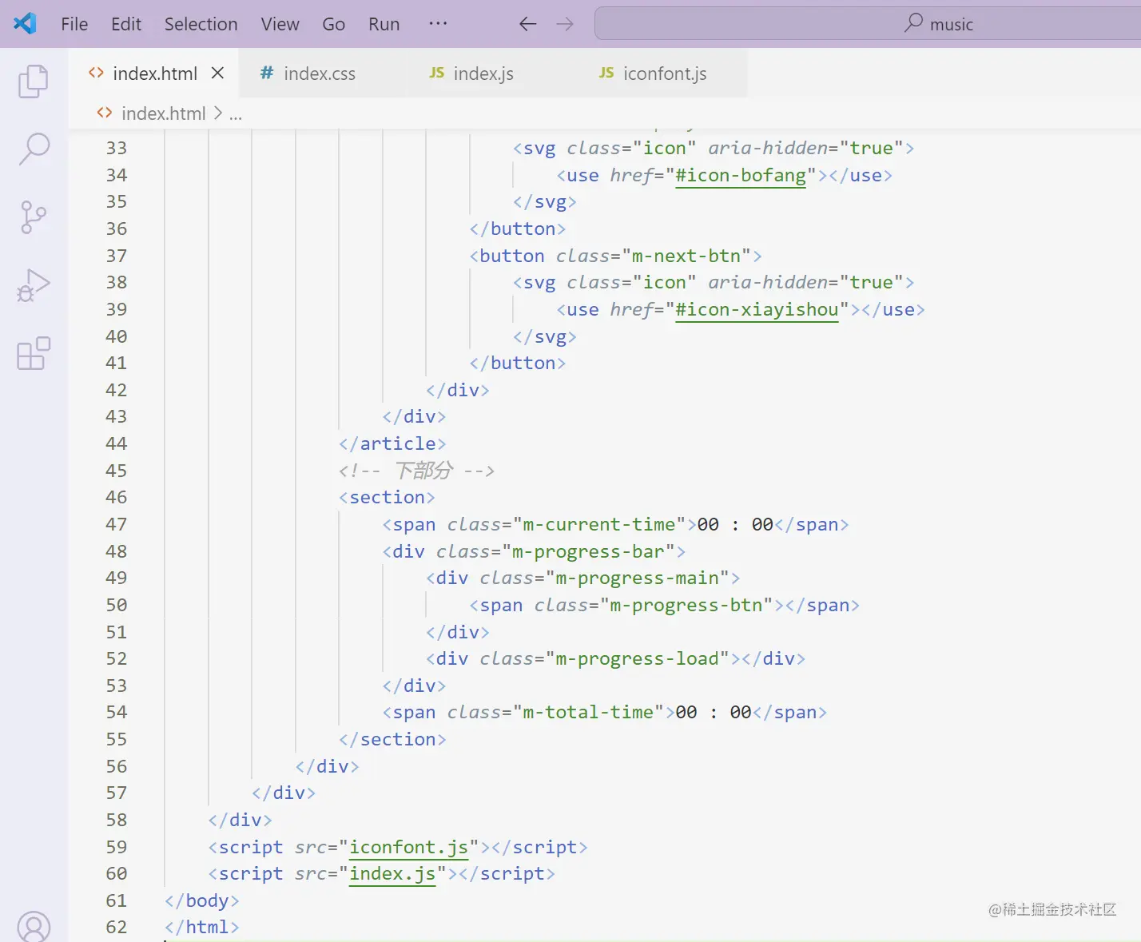Click the opening section tag text

click(x=387, y=497)
